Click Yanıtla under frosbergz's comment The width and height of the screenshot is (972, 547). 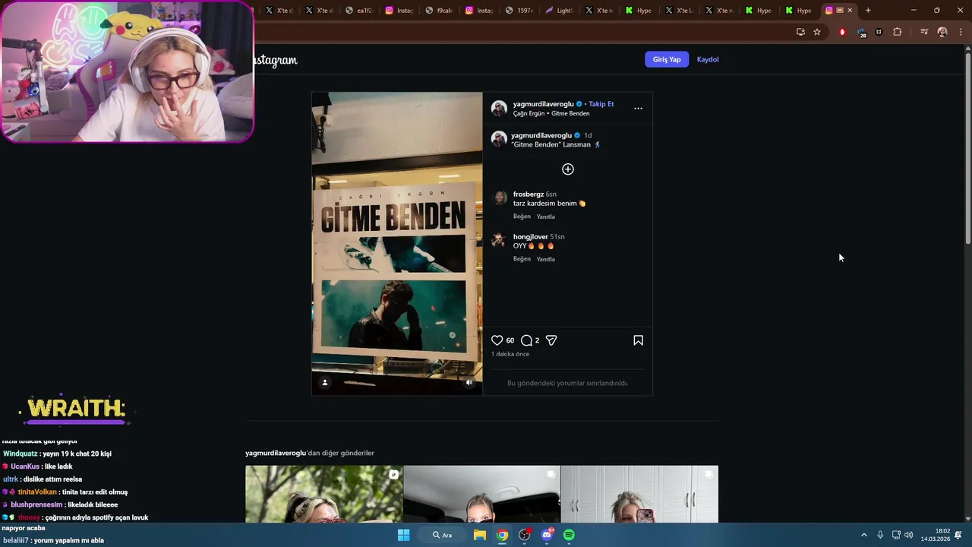546,217
